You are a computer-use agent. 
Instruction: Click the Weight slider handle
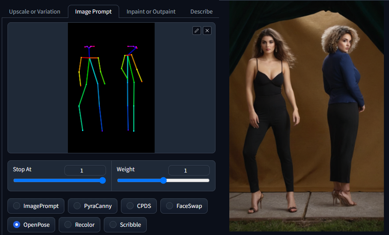point(163,180)
